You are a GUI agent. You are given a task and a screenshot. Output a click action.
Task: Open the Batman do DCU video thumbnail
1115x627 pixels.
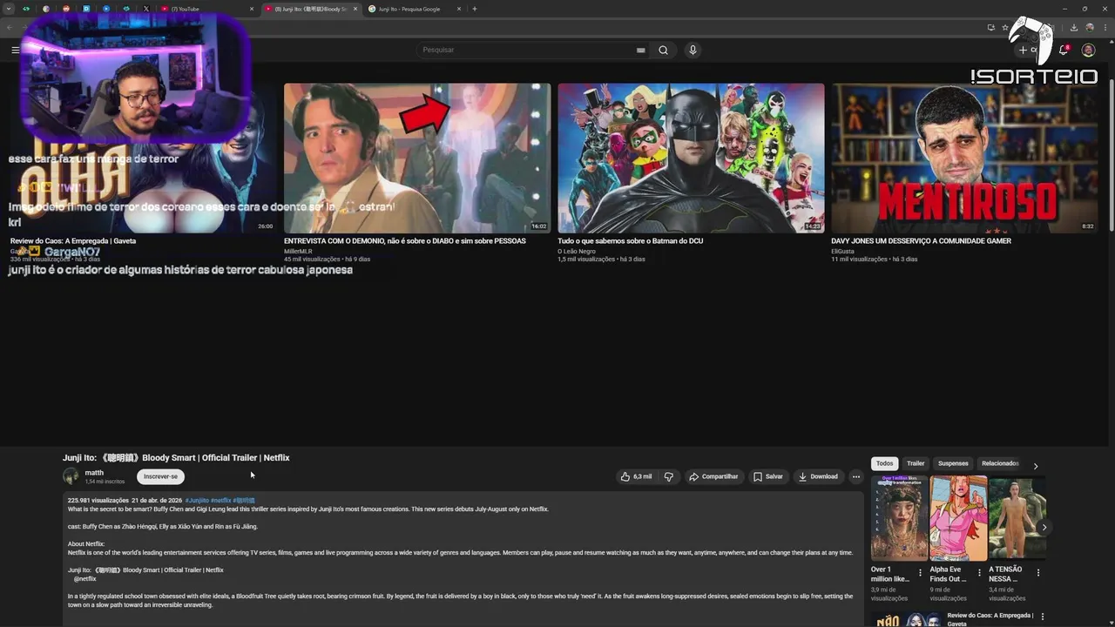(691, 158)
